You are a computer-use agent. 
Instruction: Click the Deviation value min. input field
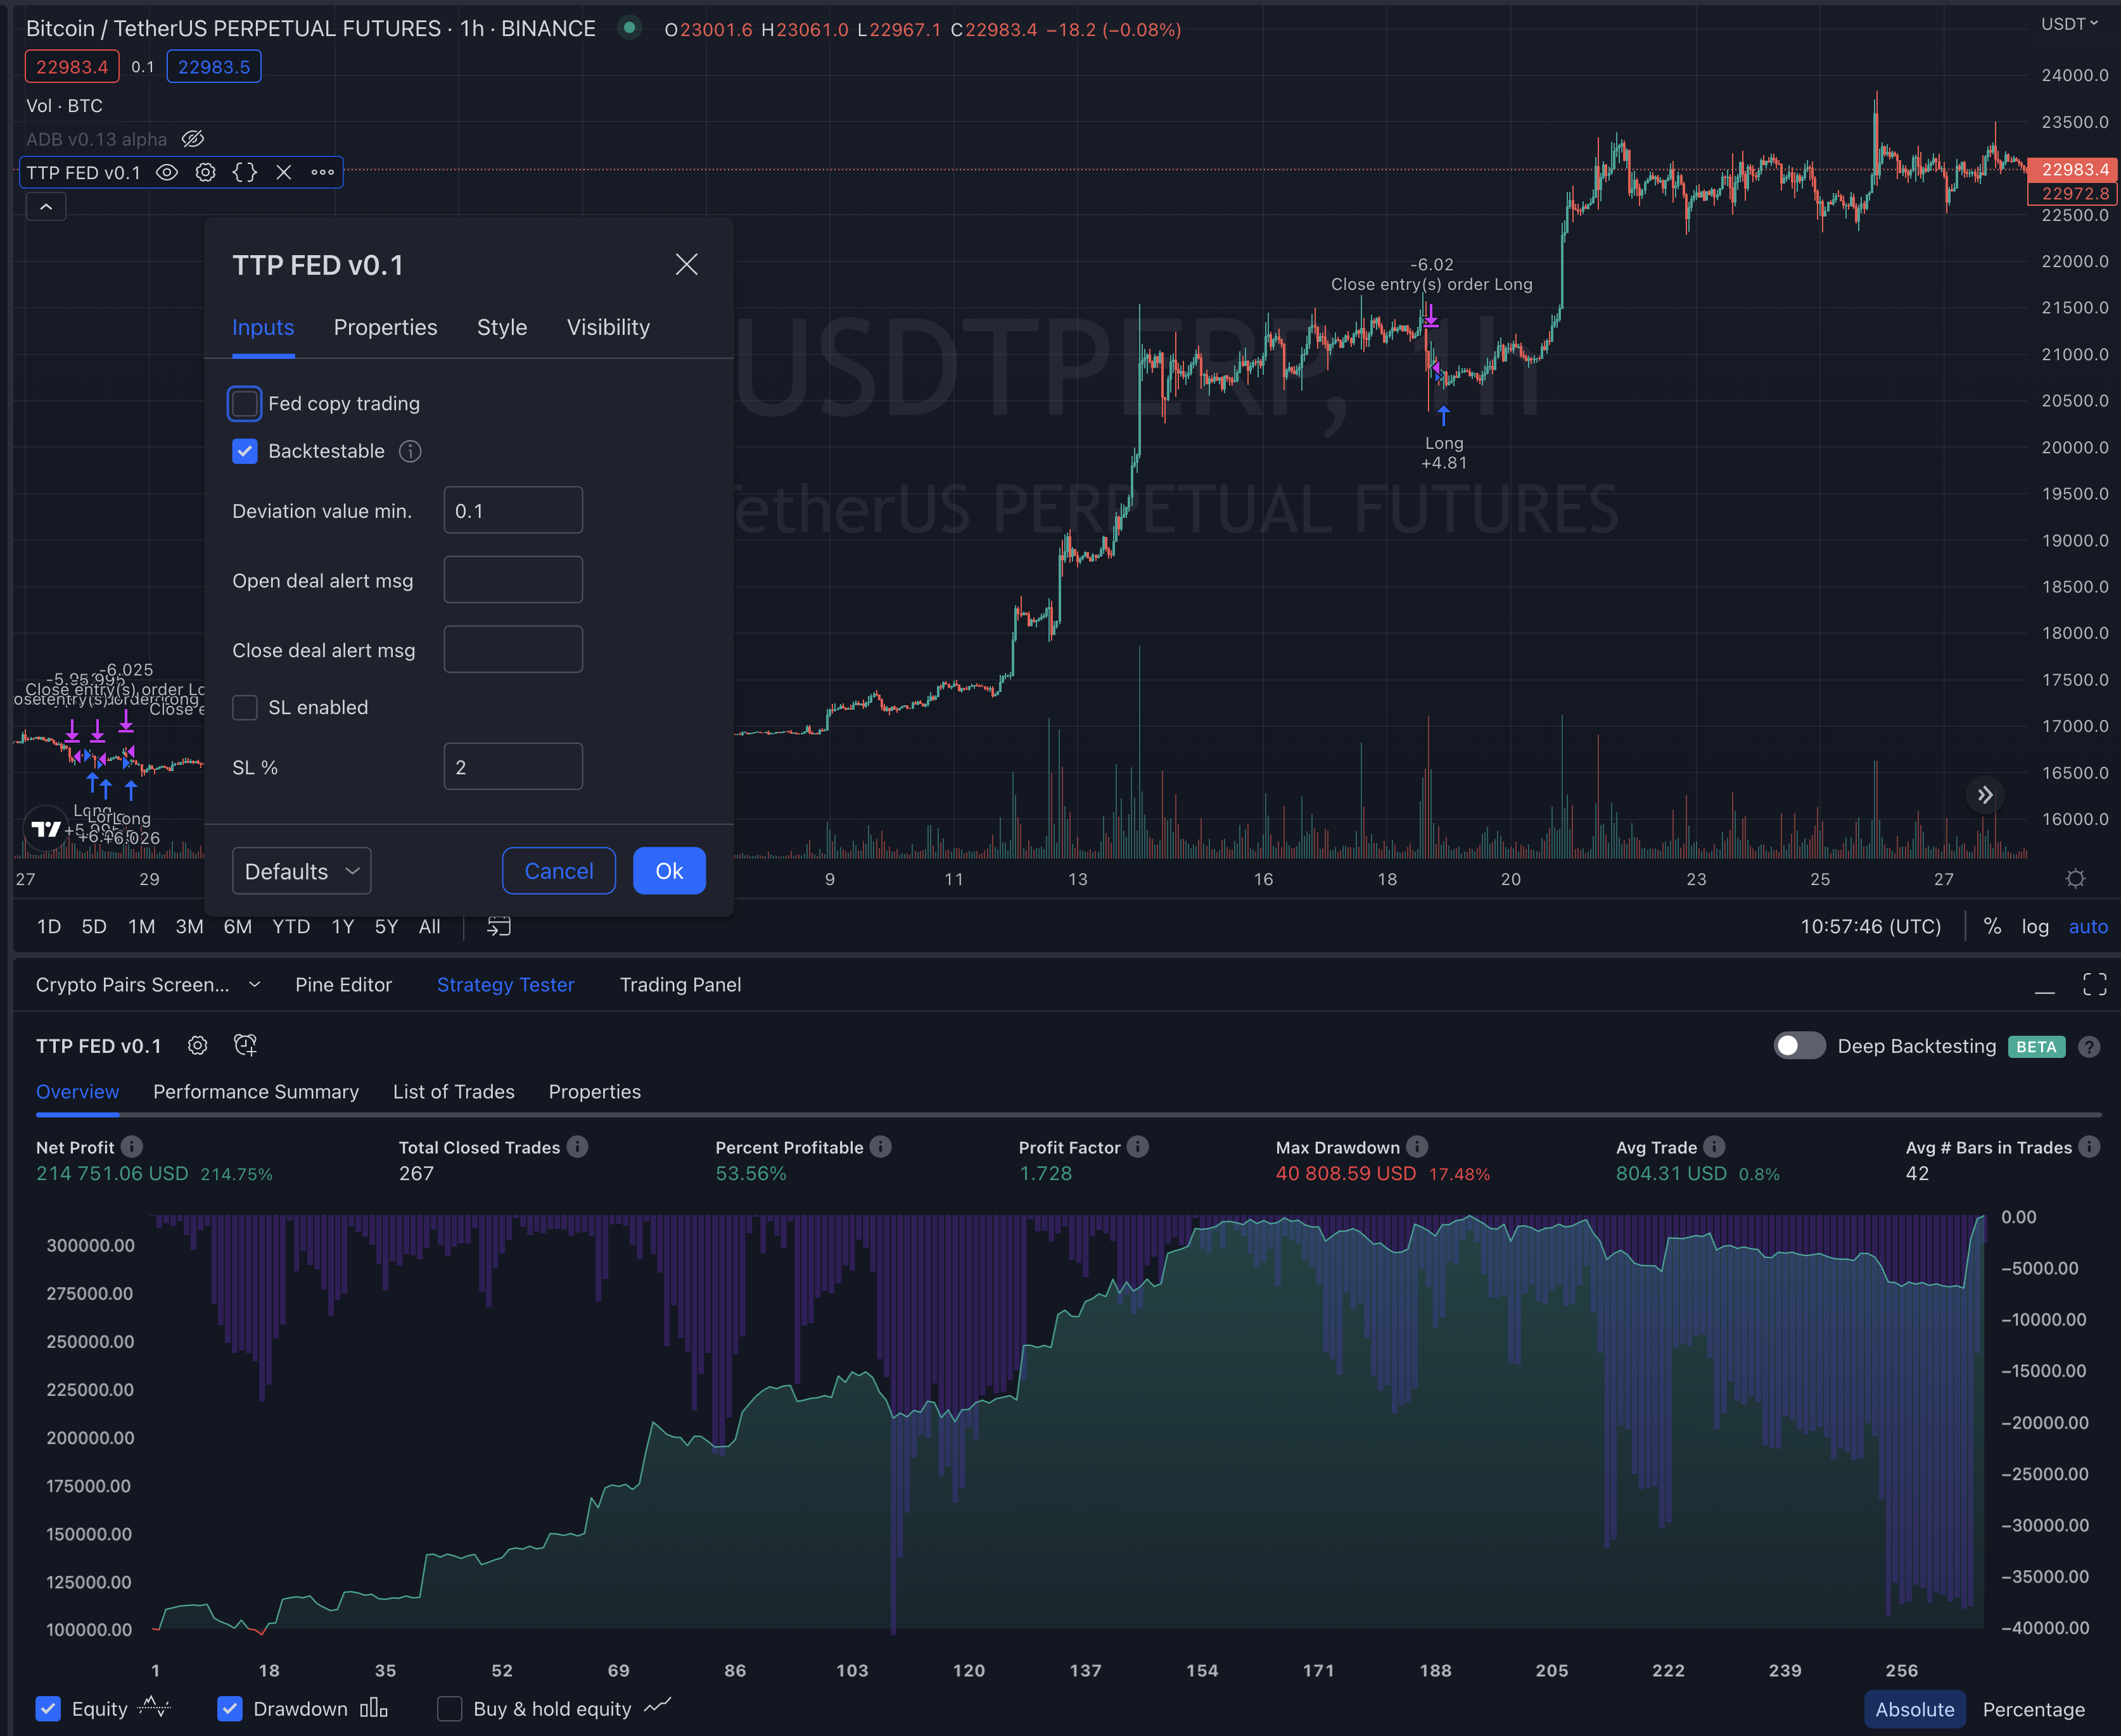pyautogui.click(x=513, y=510)
